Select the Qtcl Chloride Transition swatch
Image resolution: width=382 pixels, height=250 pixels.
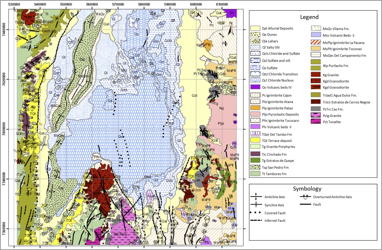point(255,74)
